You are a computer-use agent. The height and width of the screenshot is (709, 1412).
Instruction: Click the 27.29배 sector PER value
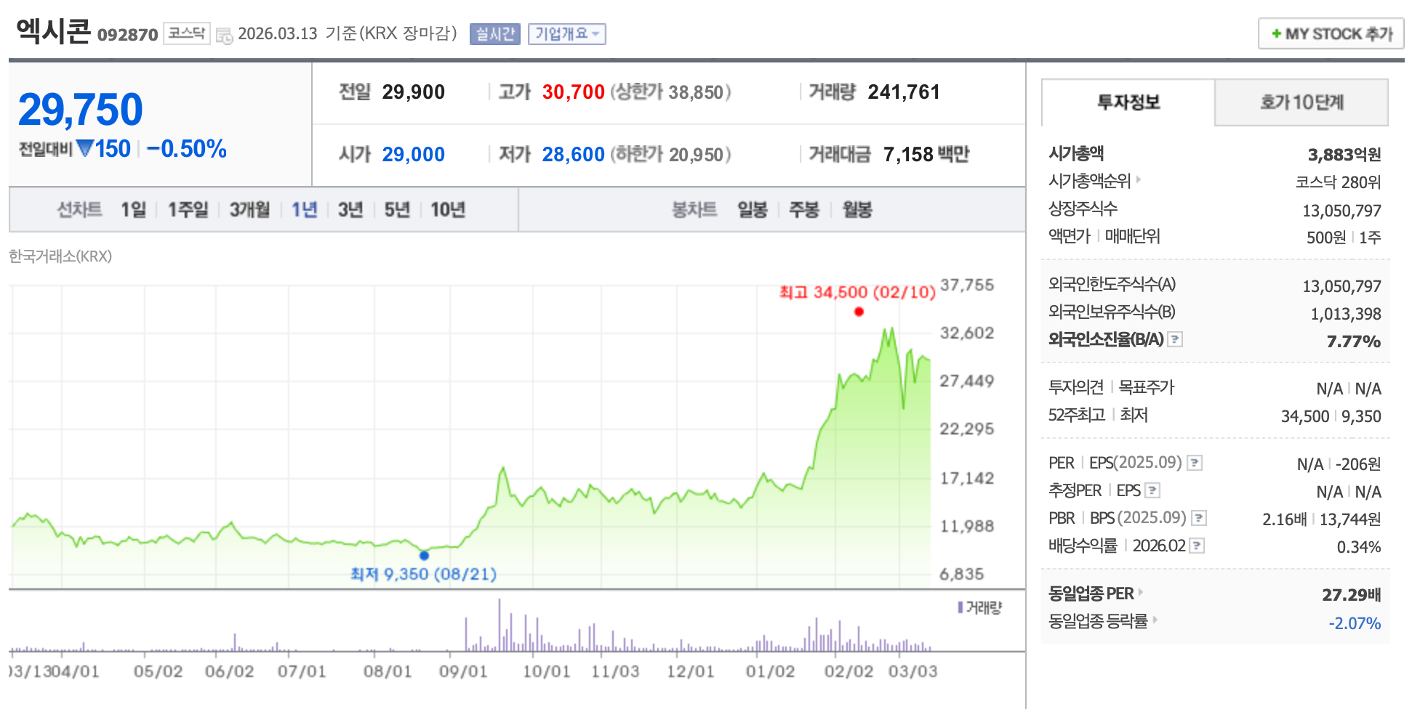1352,595
